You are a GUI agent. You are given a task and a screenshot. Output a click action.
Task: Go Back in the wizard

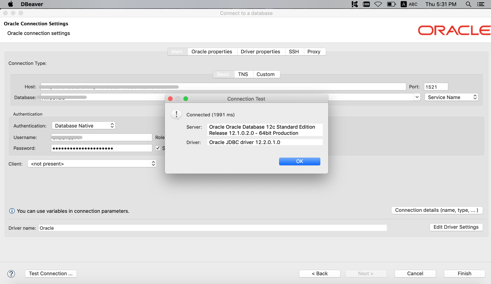pyautogui.click(x=320, y=274)
